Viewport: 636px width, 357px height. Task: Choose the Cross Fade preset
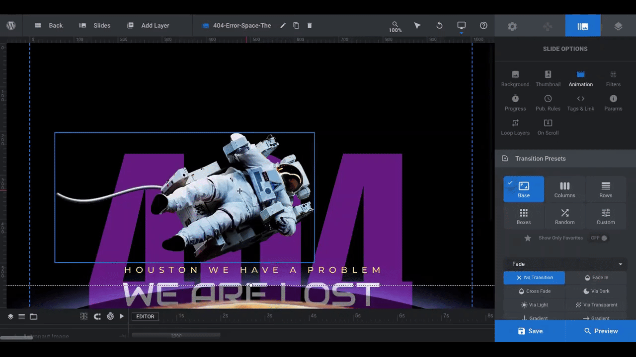point(534,291)
